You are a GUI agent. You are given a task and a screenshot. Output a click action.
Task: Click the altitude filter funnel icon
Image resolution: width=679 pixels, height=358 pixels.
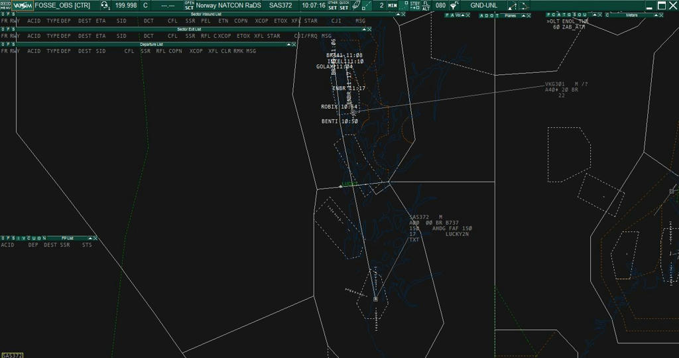pos(454,5)
